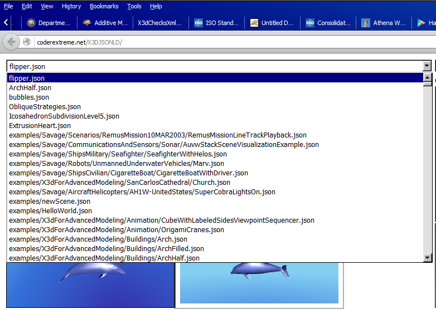Open the History menu
Screen dimensions: 436x314
71,6
